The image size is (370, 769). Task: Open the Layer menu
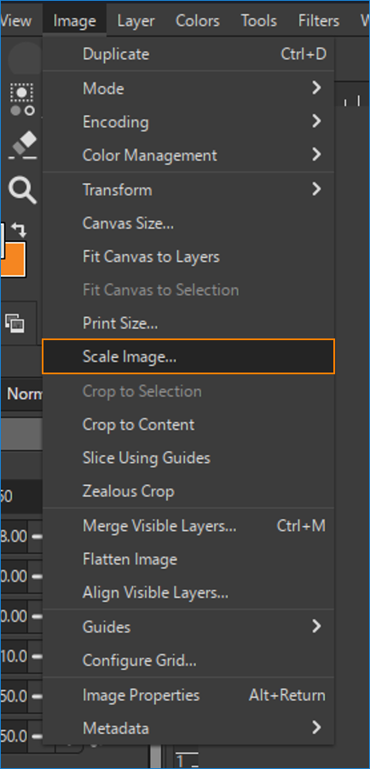tap(136, 21)
